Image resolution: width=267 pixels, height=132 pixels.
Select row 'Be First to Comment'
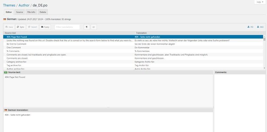point(133,44)
